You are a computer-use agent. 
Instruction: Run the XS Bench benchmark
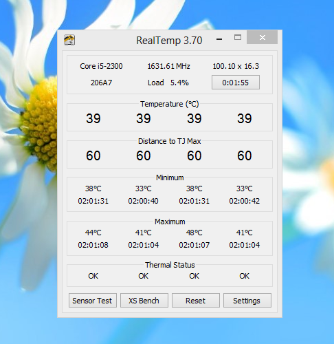pos(144,301)
